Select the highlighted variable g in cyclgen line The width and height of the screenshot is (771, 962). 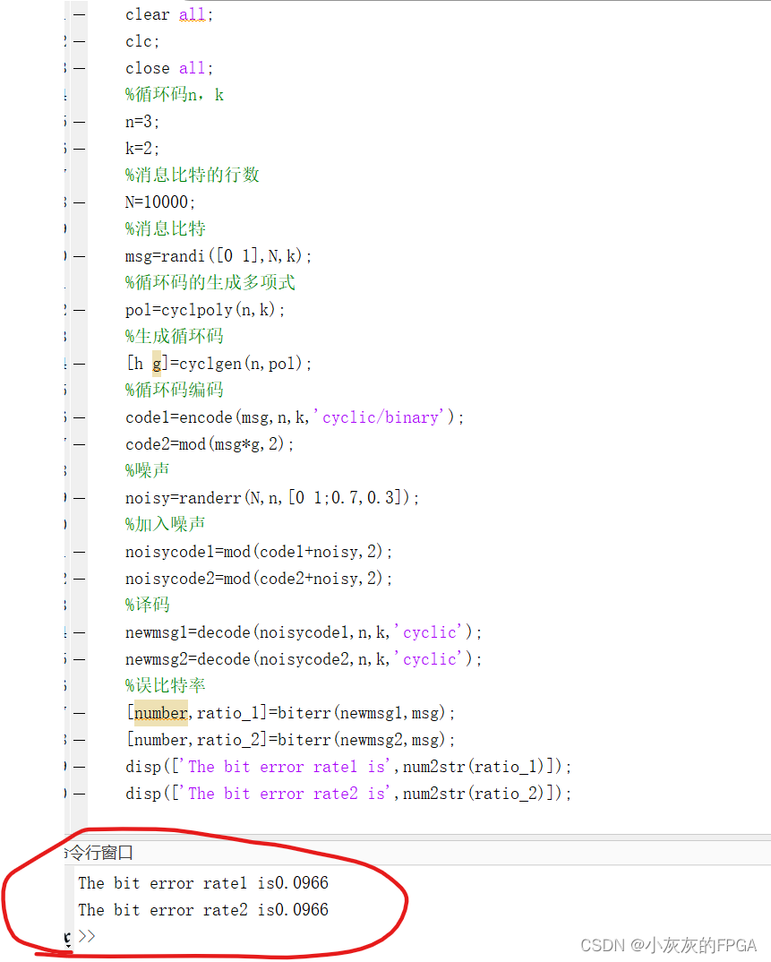click(157, 363)
